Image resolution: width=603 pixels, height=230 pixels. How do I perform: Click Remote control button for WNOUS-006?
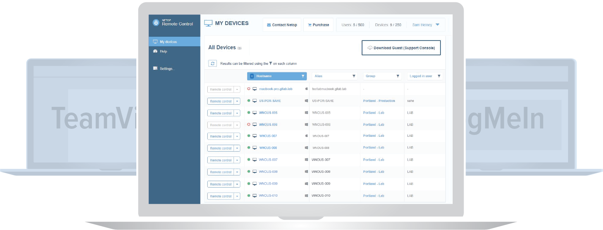[221, 125]
